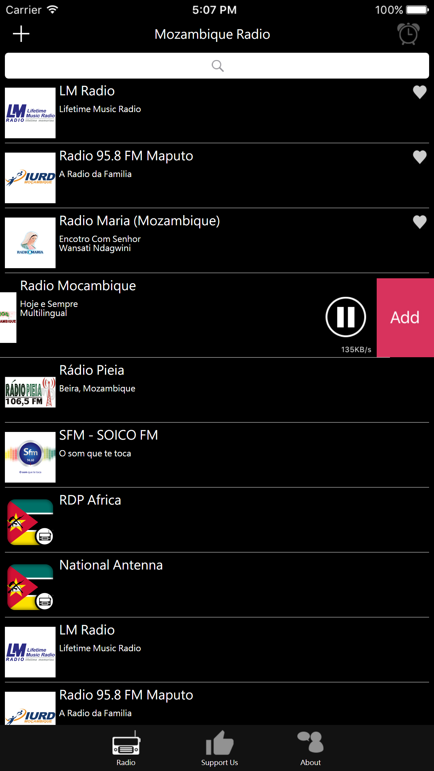Click 'O som que te toca' subtitle
The height and width of the screenshot is (771, 434).
(95, 453)
